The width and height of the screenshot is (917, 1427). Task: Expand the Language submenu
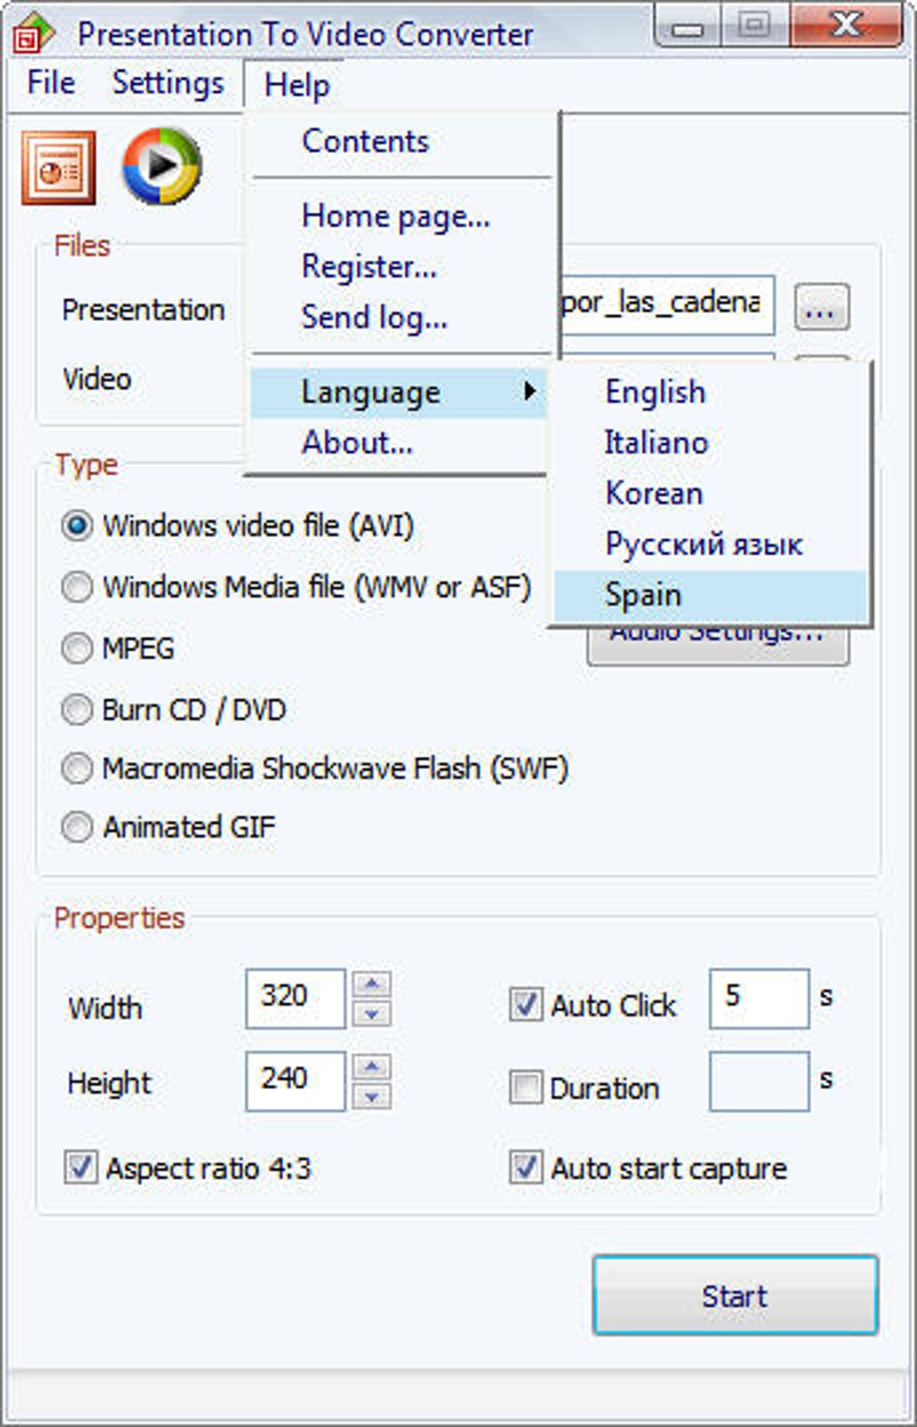(x=399, y=392)
